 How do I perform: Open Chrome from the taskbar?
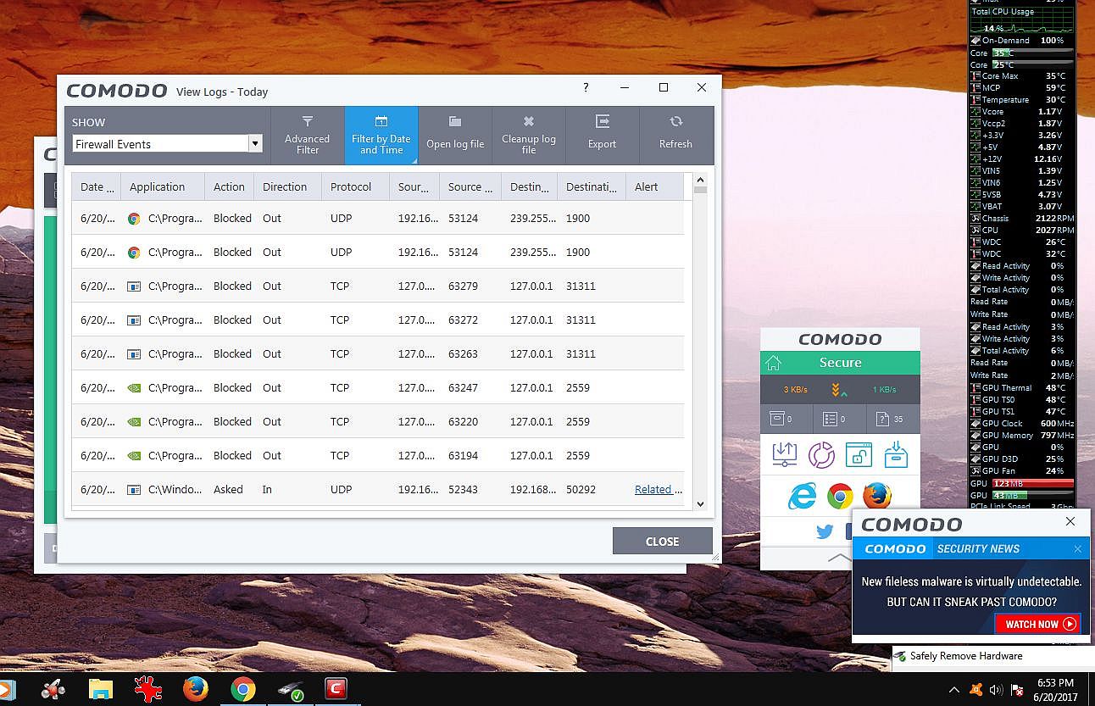pyautogui.click(x=243, y=689)
